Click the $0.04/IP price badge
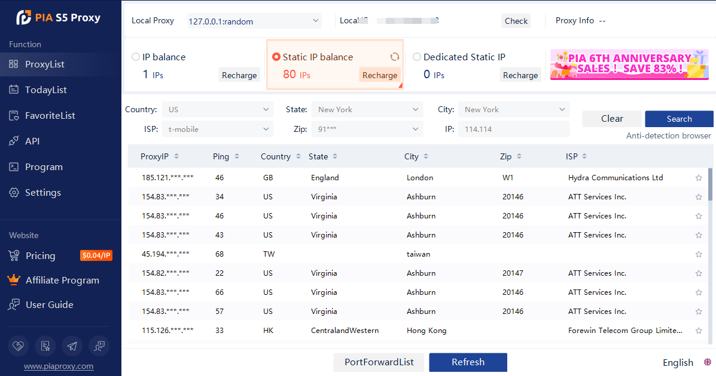This screenshot has width=716, height=376. [x=96, y=255]
